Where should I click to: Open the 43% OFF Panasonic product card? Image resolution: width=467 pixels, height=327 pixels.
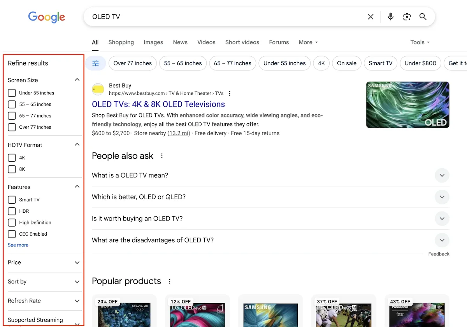tap(417, 311)
